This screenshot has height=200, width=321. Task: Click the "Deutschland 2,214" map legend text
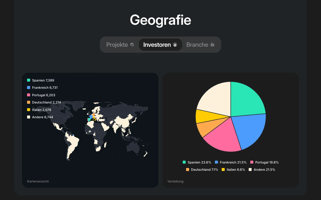coord(46,102)
